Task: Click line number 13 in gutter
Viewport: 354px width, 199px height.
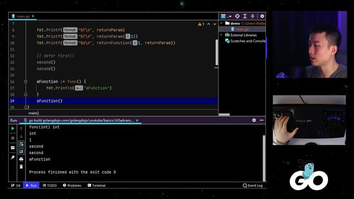Action: coord(12,62)
